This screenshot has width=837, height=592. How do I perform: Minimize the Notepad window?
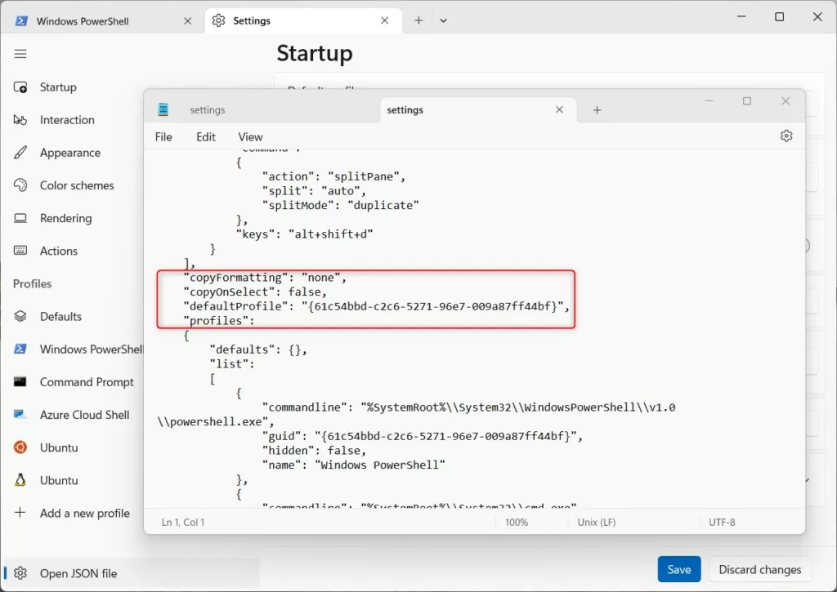[x=709, y=100]
